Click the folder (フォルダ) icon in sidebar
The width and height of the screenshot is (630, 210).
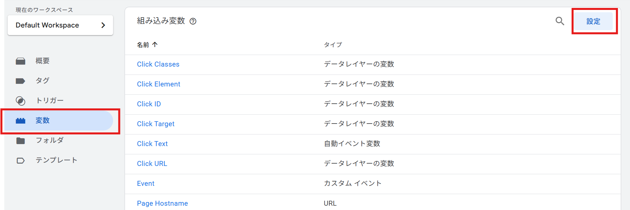click(x=21, y=140)
